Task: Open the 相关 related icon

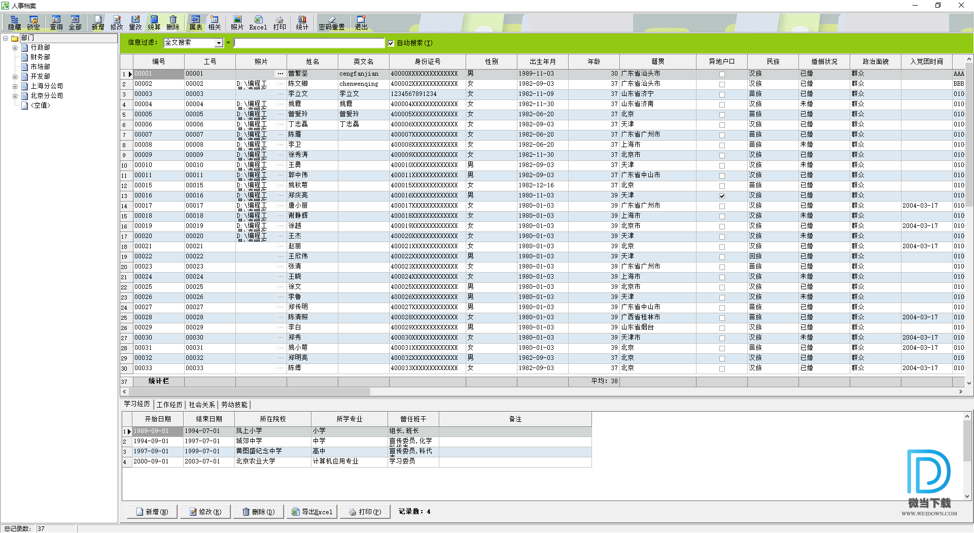Action: pos(215,23)
